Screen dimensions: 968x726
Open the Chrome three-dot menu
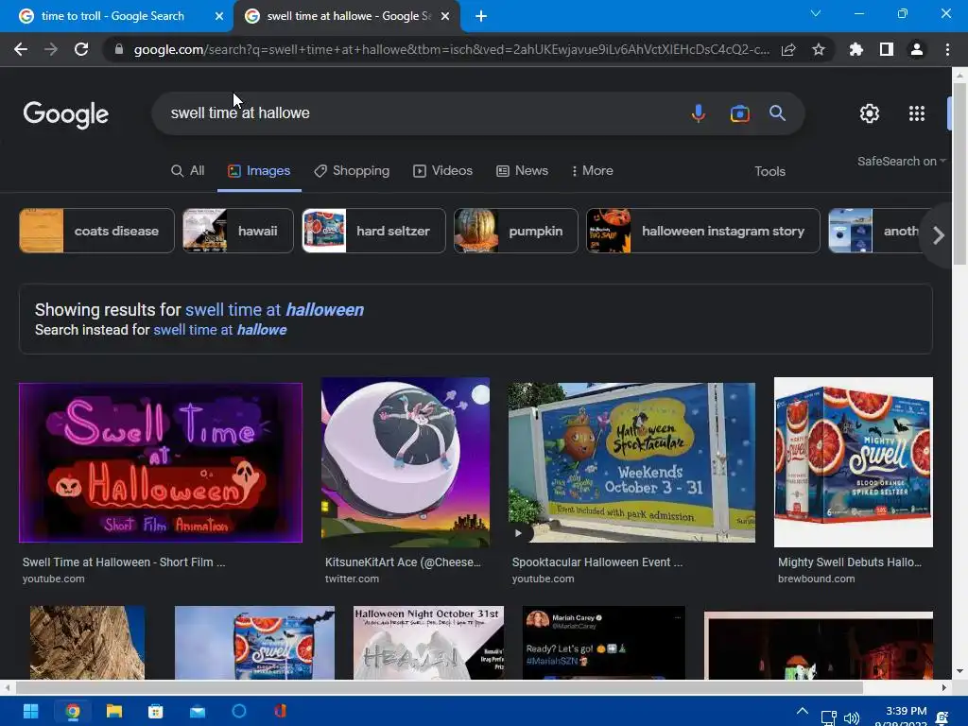tap(947, 49)
